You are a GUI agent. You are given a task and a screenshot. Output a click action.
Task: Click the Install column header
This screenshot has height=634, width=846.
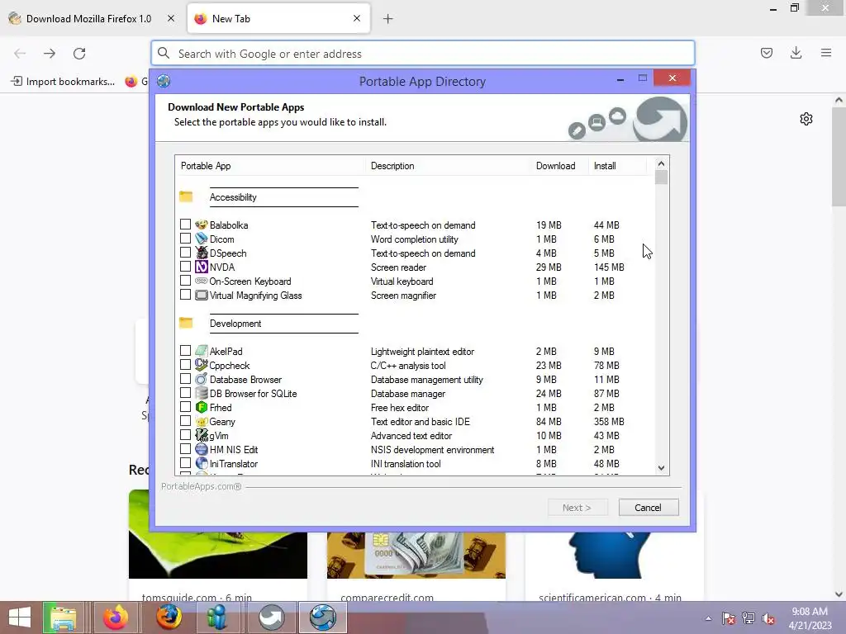618,166
